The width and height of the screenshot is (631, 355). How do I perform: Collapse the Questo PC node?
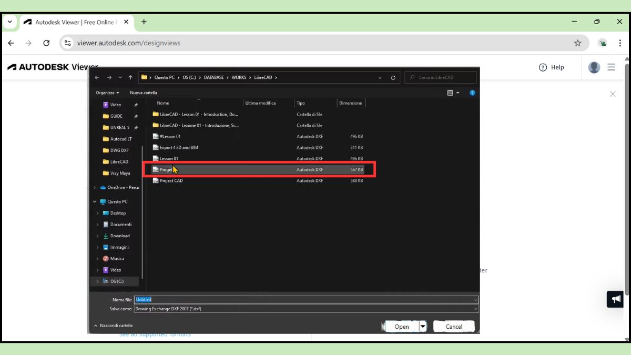point(95,201)
